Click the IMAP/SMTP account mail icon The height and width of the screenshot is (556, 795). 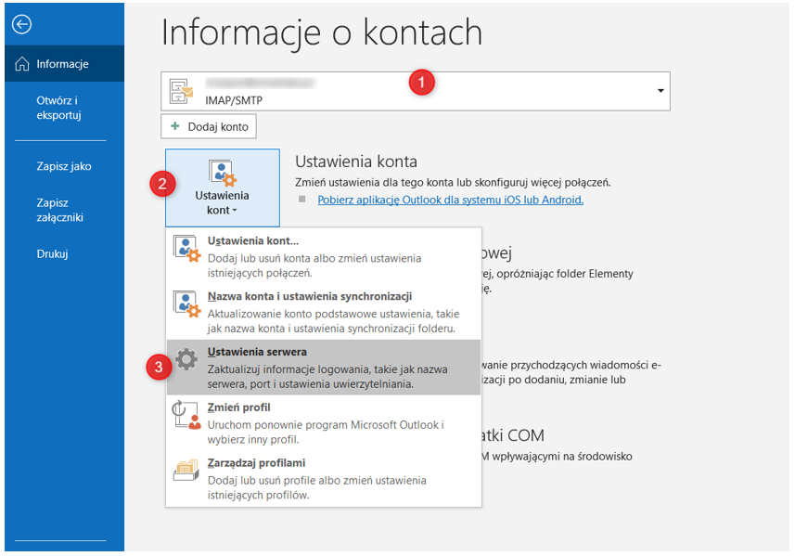[x=181, y=91]
